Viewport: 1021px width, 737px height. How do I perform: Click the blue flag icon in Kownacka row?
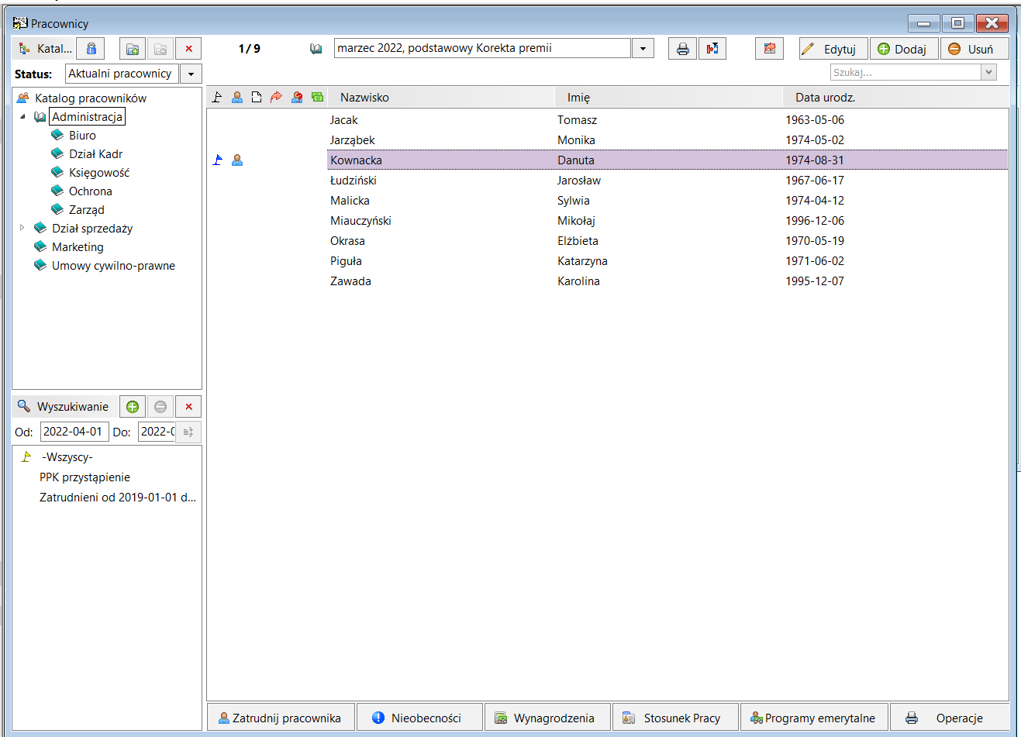click(x=218, y=160)
